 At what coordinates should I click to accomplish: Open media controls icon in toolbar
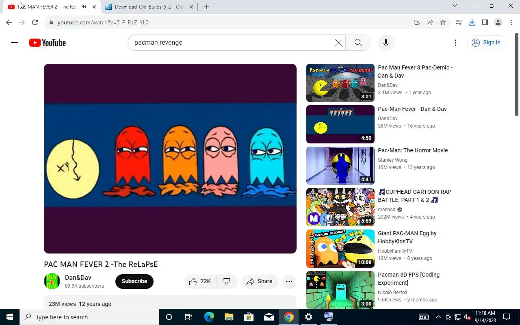(459, 22)
